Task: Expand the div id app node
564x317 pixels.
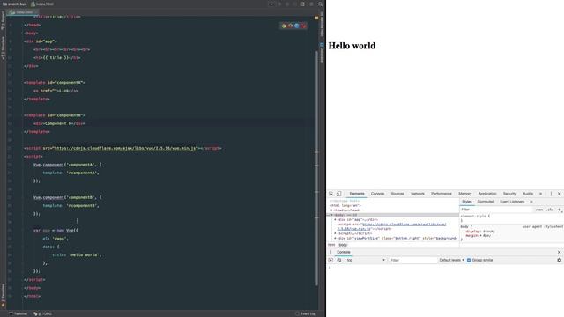Action: click(335, 219)
